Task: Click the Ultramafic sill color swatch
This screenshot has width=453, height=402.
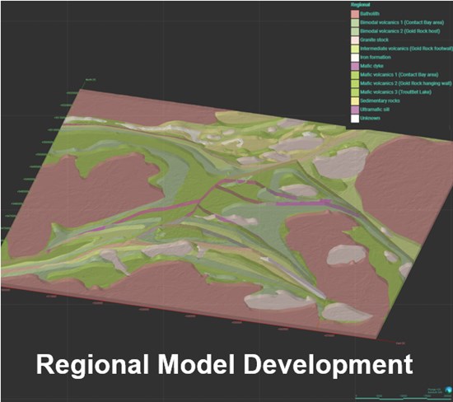Action: (x=355, y=110)
